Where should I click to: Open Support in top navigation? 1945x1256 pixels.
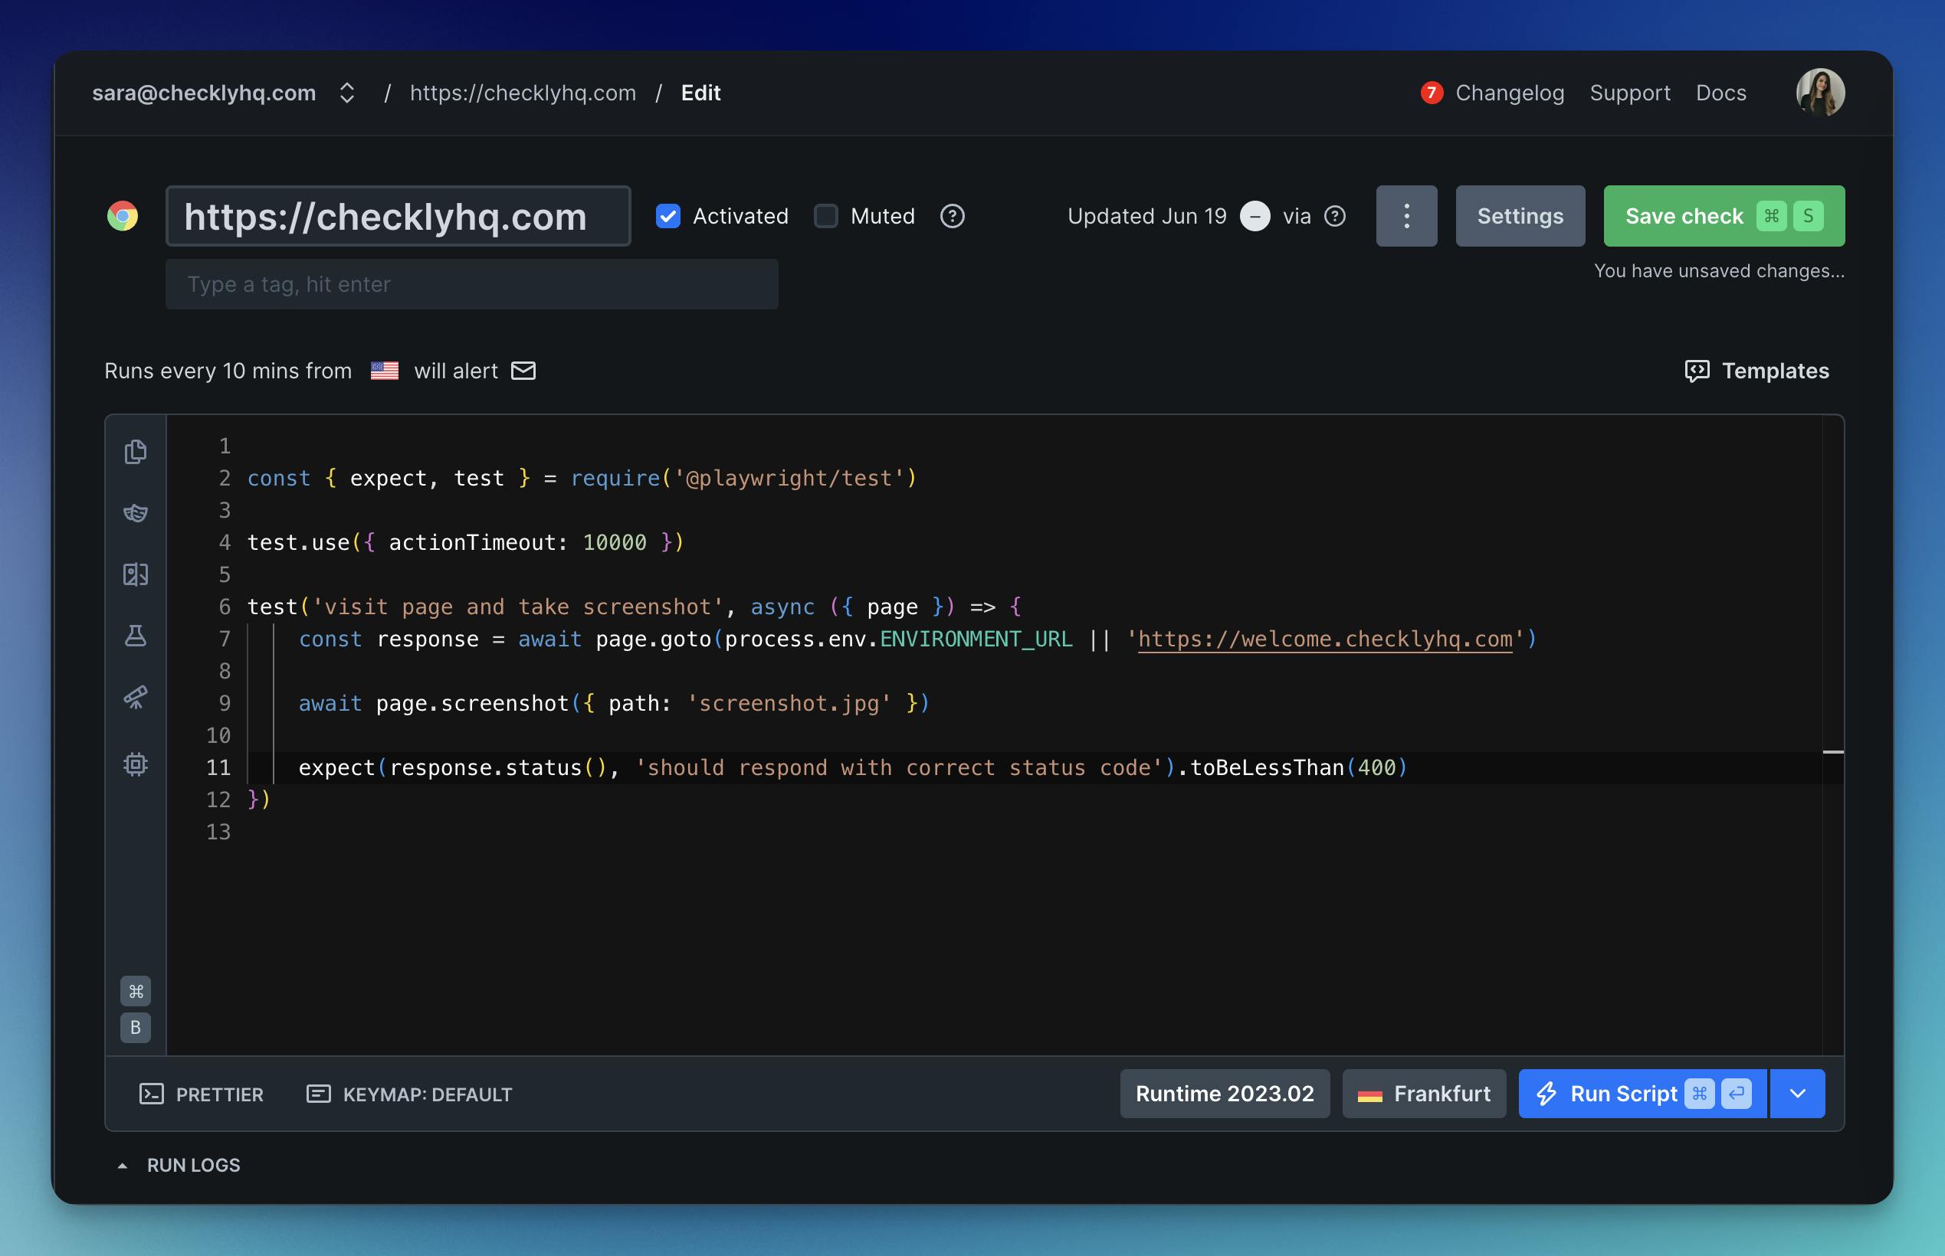click(1629, 93)
